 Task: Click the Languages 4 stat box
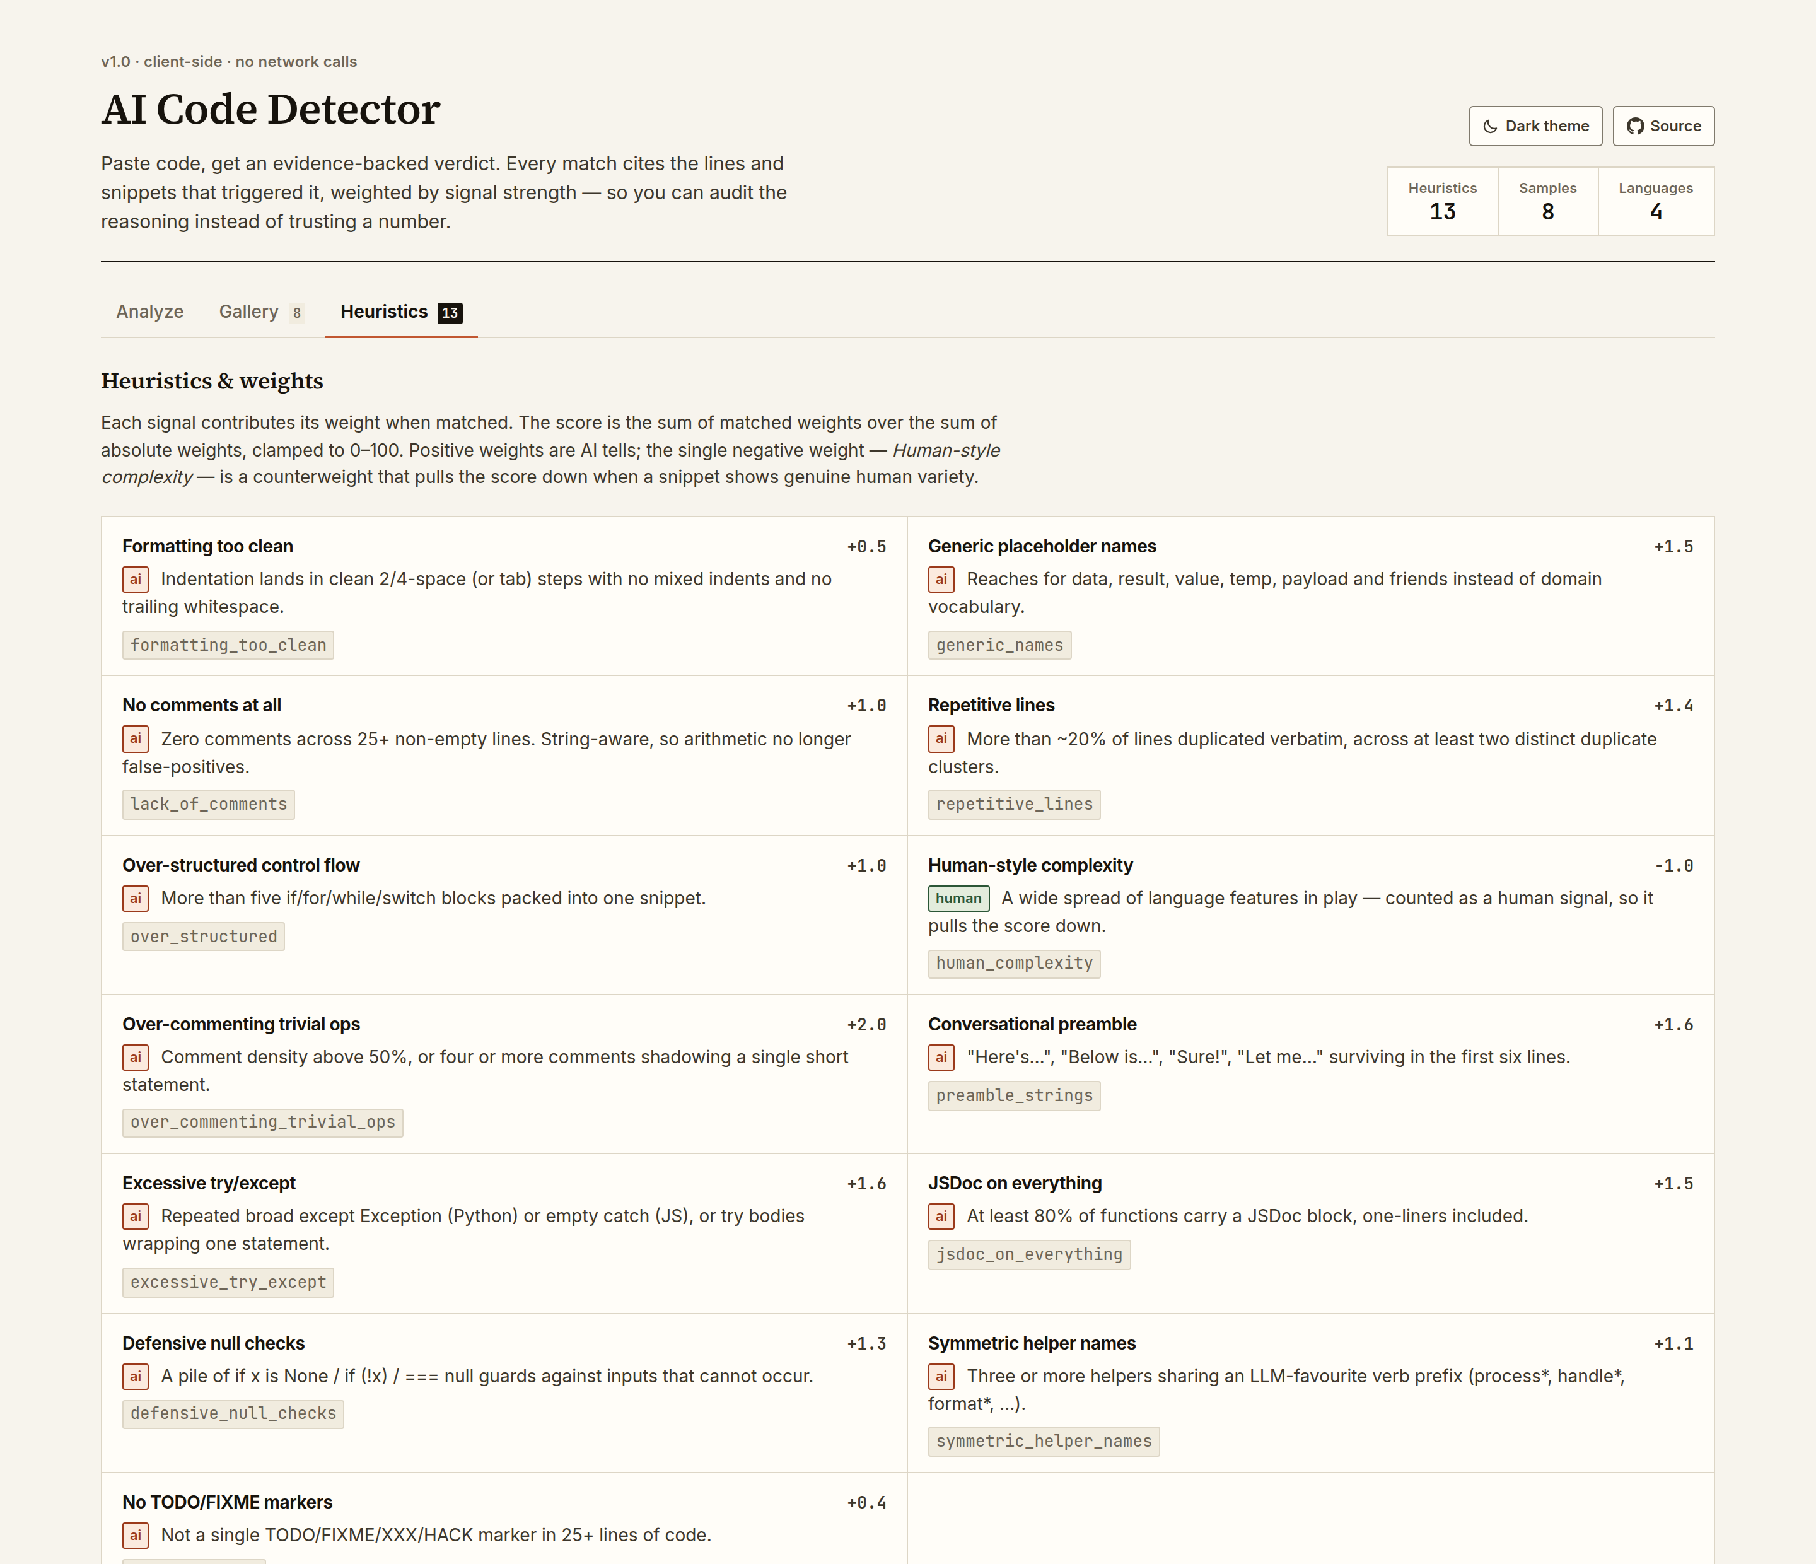pos(1656,201)
